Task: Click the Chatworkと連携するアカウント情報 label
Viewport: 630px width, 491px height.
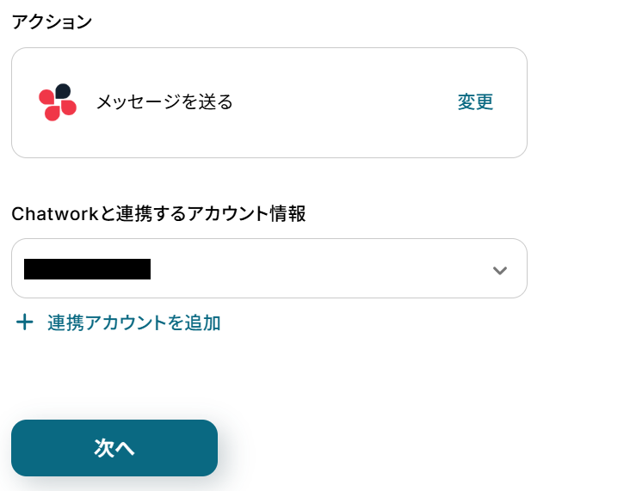Action: pyautogui.click(x=158, y=214)
